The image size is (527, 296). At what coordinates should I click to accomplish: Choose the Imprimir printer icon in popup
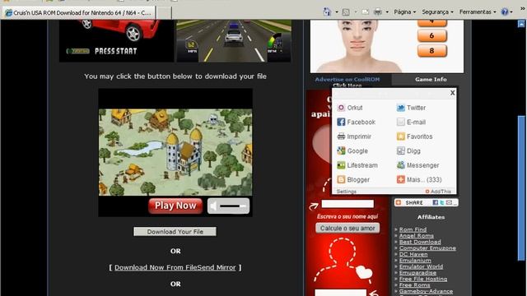click(341, 136)
